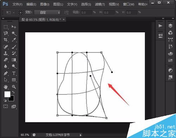Reset default foreground and background colors

click(5, 100)
